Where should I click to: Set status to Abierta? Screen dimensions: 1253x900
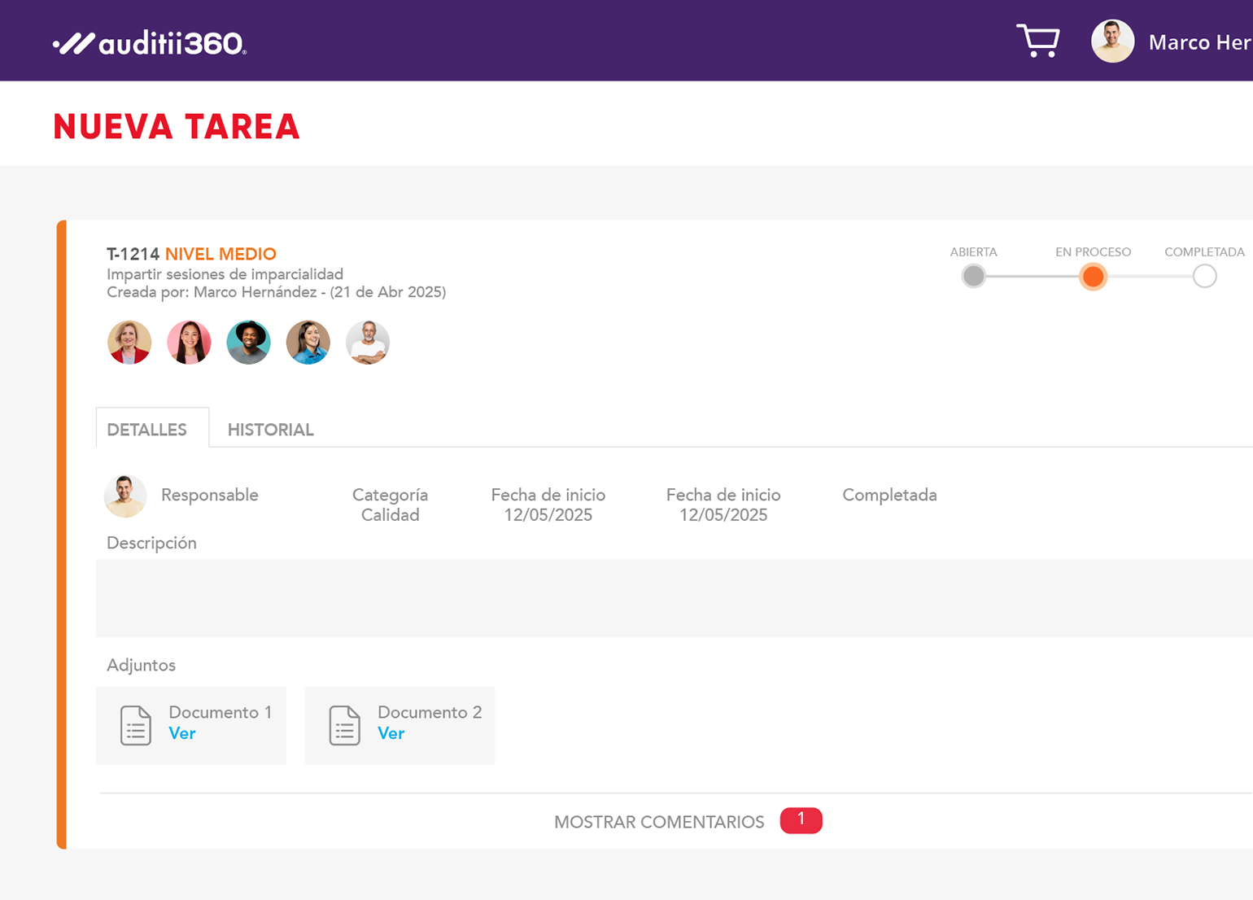tap(973, 277)
